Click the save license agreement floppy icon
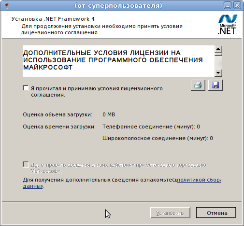The image size is (244, 226). pos(215,85)
